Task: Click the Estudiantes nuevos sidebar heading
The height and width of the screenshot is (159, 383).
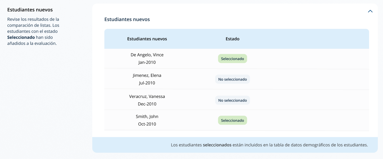Action: pyautogui.click(x=30, y=10)
